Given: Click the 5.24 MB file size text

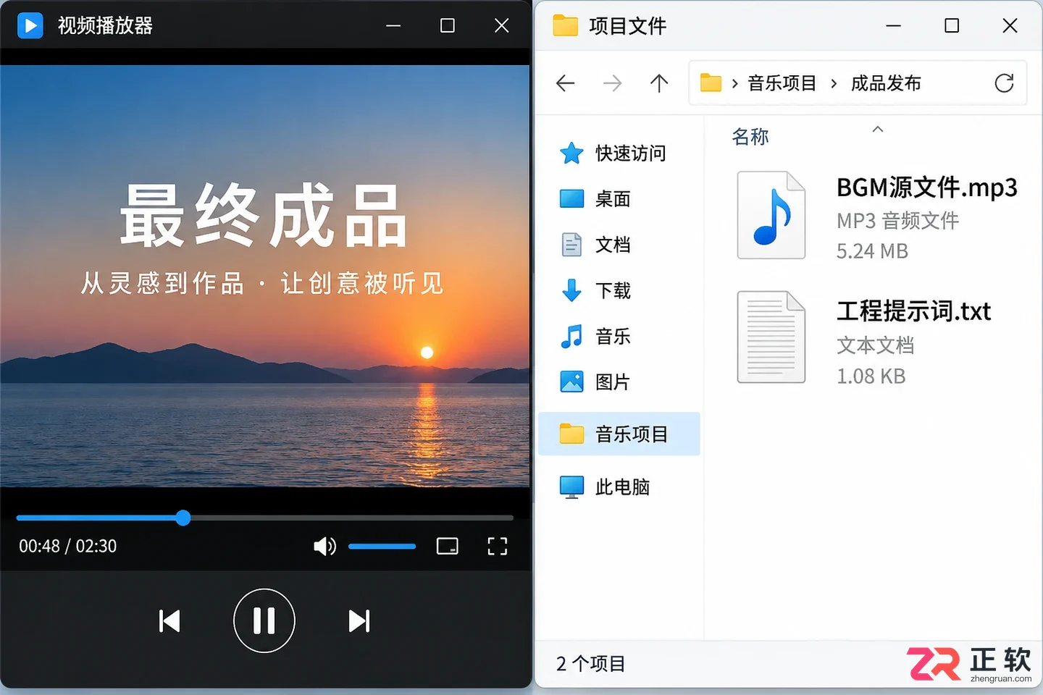Looking at the screenshot, I should (872, 251).
